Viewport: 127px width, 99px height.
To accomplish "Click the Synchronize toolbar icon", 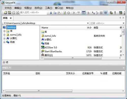I will pyautogui.click(x=111, y=13).
